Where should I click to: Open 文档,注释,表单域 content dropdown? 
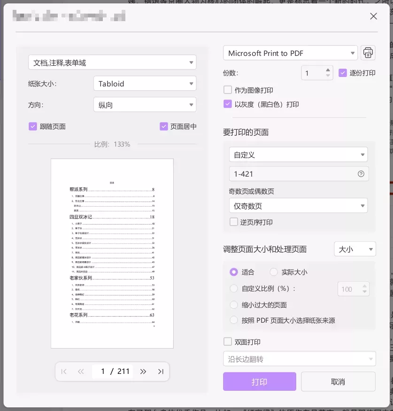pos(112,62)
